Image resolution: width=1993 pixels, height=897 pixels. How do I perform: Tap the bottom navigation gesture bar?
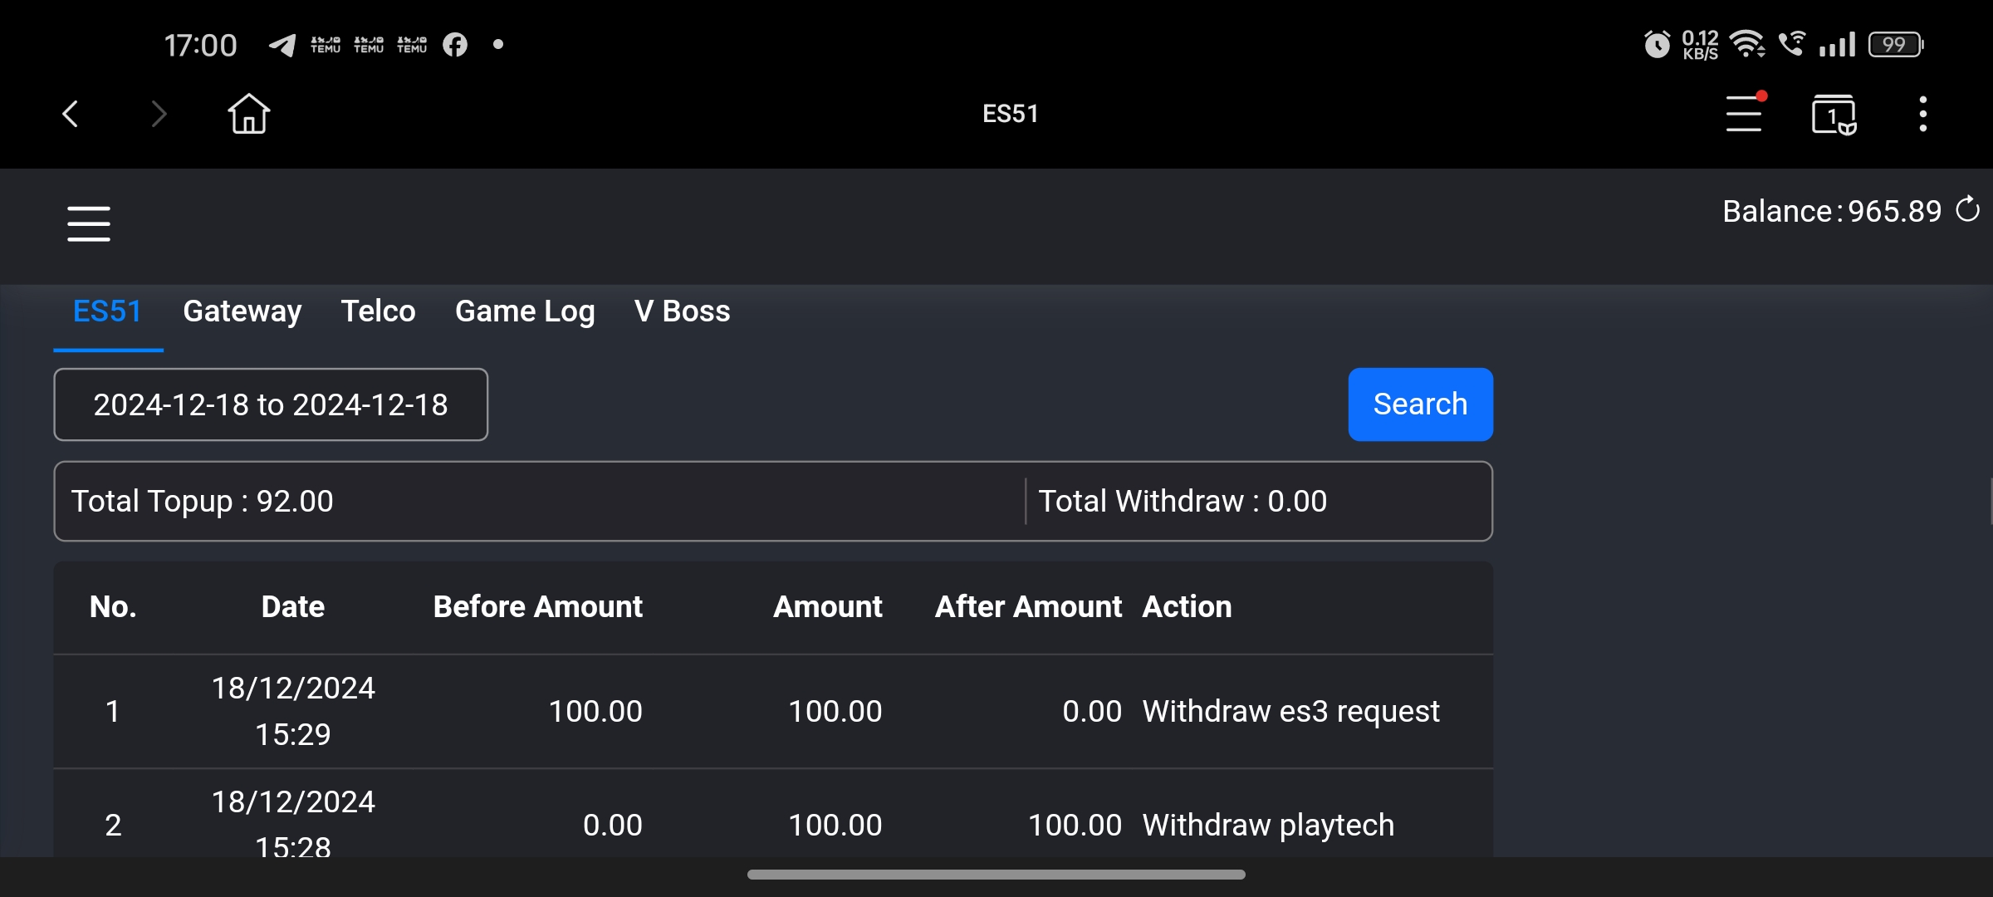pyautogui.click(x=996, y=875)
